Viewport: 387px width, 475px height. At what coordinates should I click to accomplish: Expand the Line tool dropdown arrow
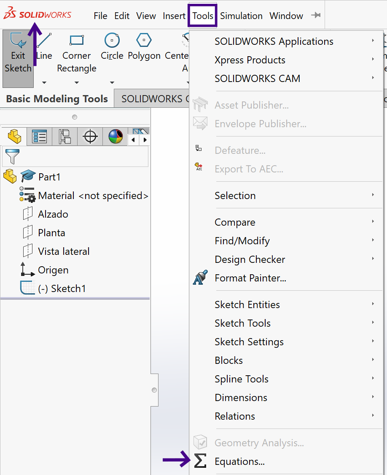tap(44, 82)
